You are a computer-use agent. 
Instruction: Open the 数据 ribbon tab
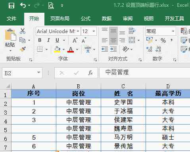click(x=107, y=19)
